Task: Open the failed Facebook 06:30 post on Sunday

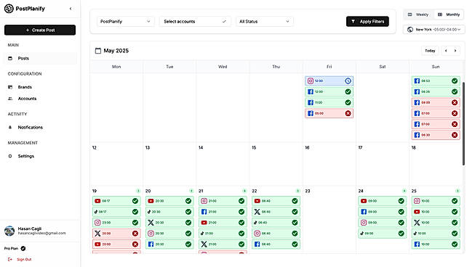Action: pos(436,135)
